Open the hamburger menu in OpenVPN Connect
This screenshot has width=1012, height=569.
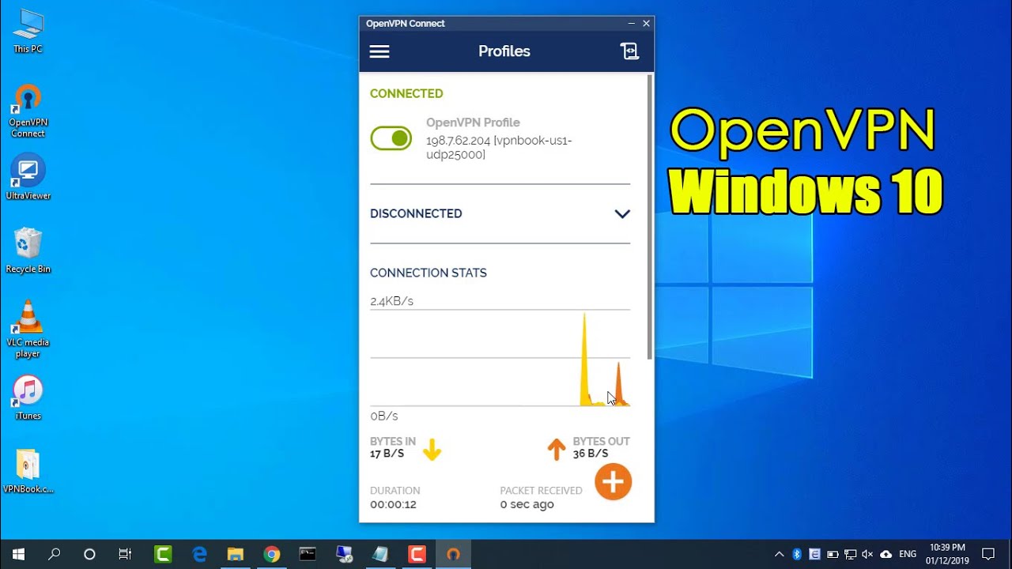click(379, 51)
